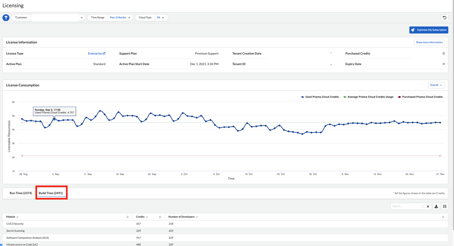Screen dimensions: 454x246
Task: Download the Build Time table
Action: (436, 206)
